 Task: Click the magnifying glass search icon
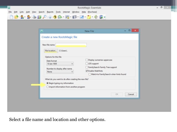(x=44, y=17)
